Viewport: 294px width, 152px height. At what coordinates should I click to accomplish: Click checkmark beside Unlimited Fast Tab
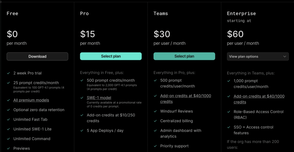click(x=8, y=119)
